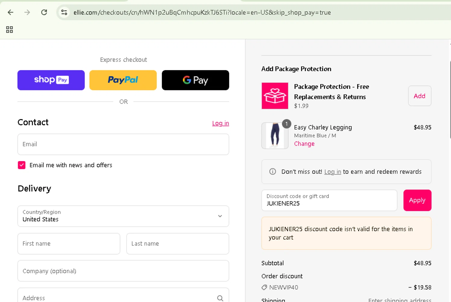
Task: Click the rewards info circle icon
Action: tap(273, 171)
